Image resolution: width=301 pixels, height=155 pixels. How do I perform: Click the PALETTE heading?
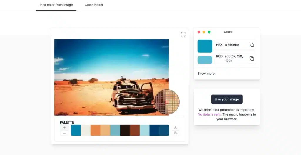tap(67, 122)
